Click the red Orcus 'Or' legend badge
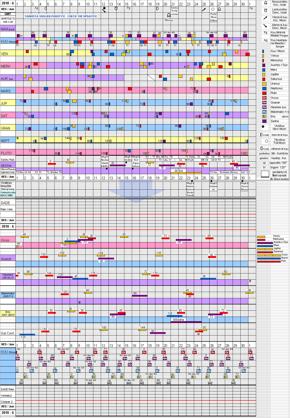 [264, 98]
